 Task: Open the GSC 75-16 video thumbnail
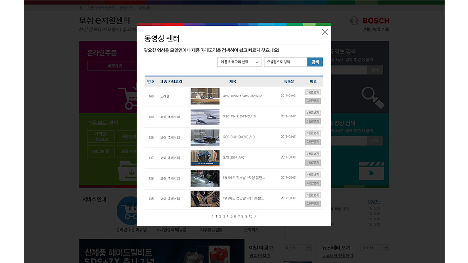coord(205,117)
